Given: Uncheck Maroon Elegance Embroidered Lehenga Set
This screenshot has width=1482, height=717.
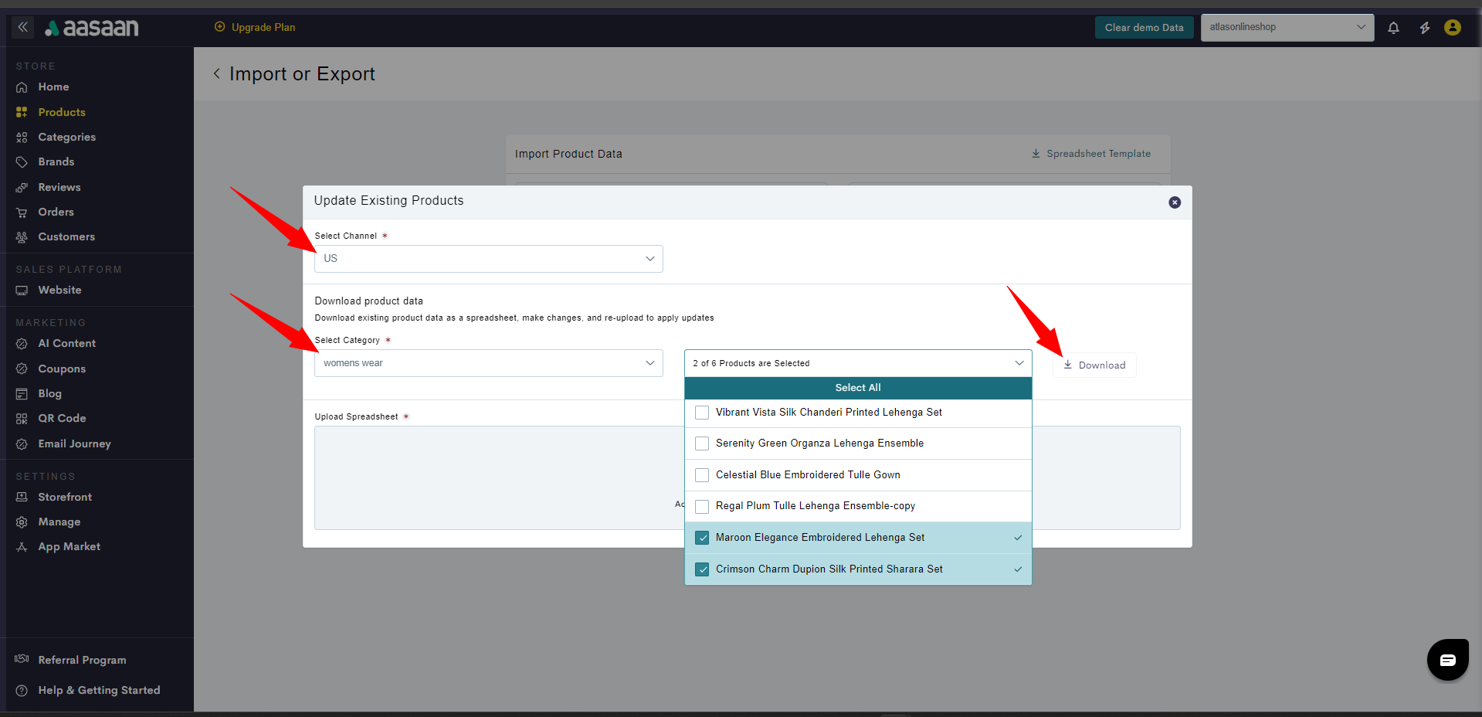Looking at the screenshot, I should 702,538.
